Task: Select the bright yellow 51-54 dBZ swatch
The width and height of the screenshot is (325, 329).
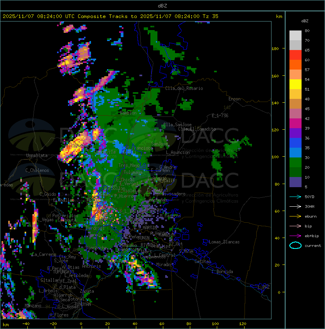Action: tap(295, 84)
